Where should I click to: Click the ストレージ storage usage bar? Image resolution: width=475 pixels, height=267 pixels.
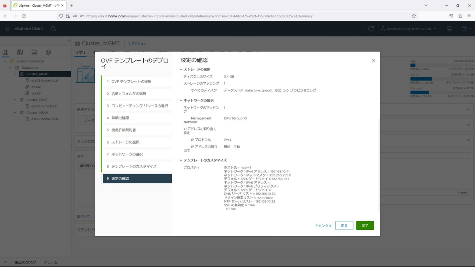(442, 92)
